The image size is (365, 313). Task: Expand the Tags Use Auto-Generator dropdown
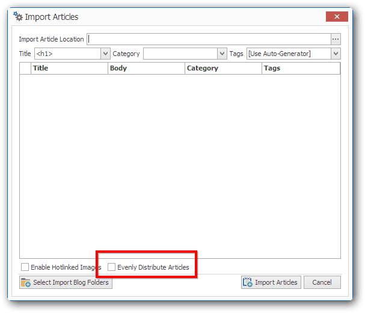click(x=336, y=54)
